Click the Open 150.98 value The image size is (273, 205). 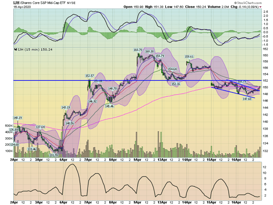(x=134, y=7)
